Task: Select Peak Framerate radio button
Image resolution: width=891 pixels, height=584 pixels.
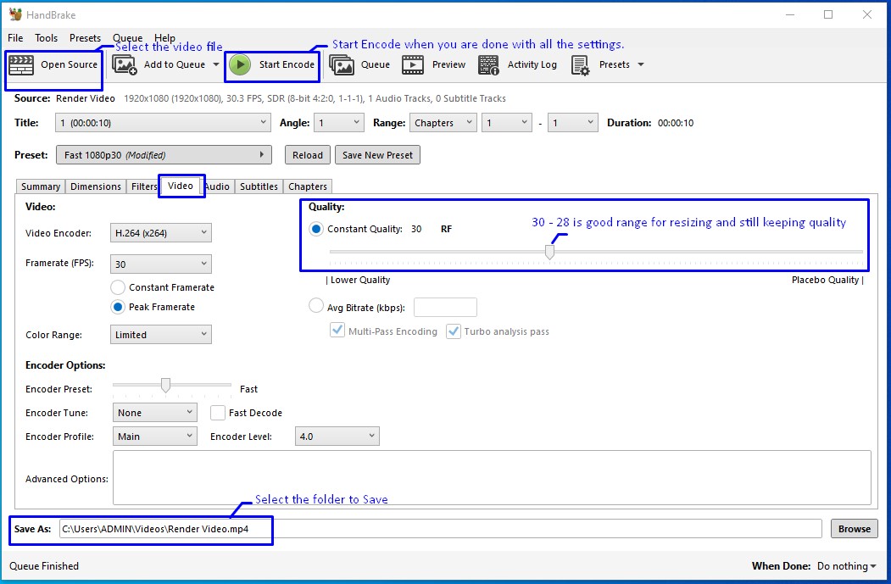Action: click(x=118, y=307)
